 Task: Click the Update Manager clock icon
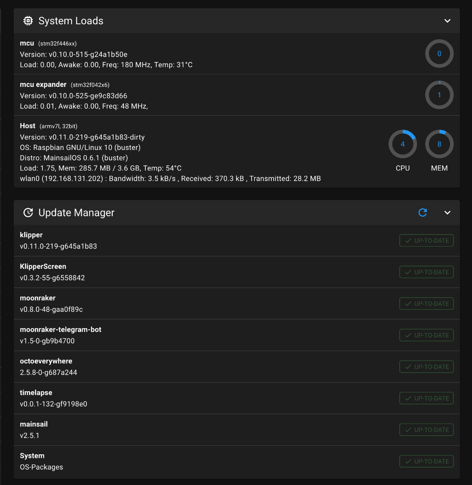(28, 213)
